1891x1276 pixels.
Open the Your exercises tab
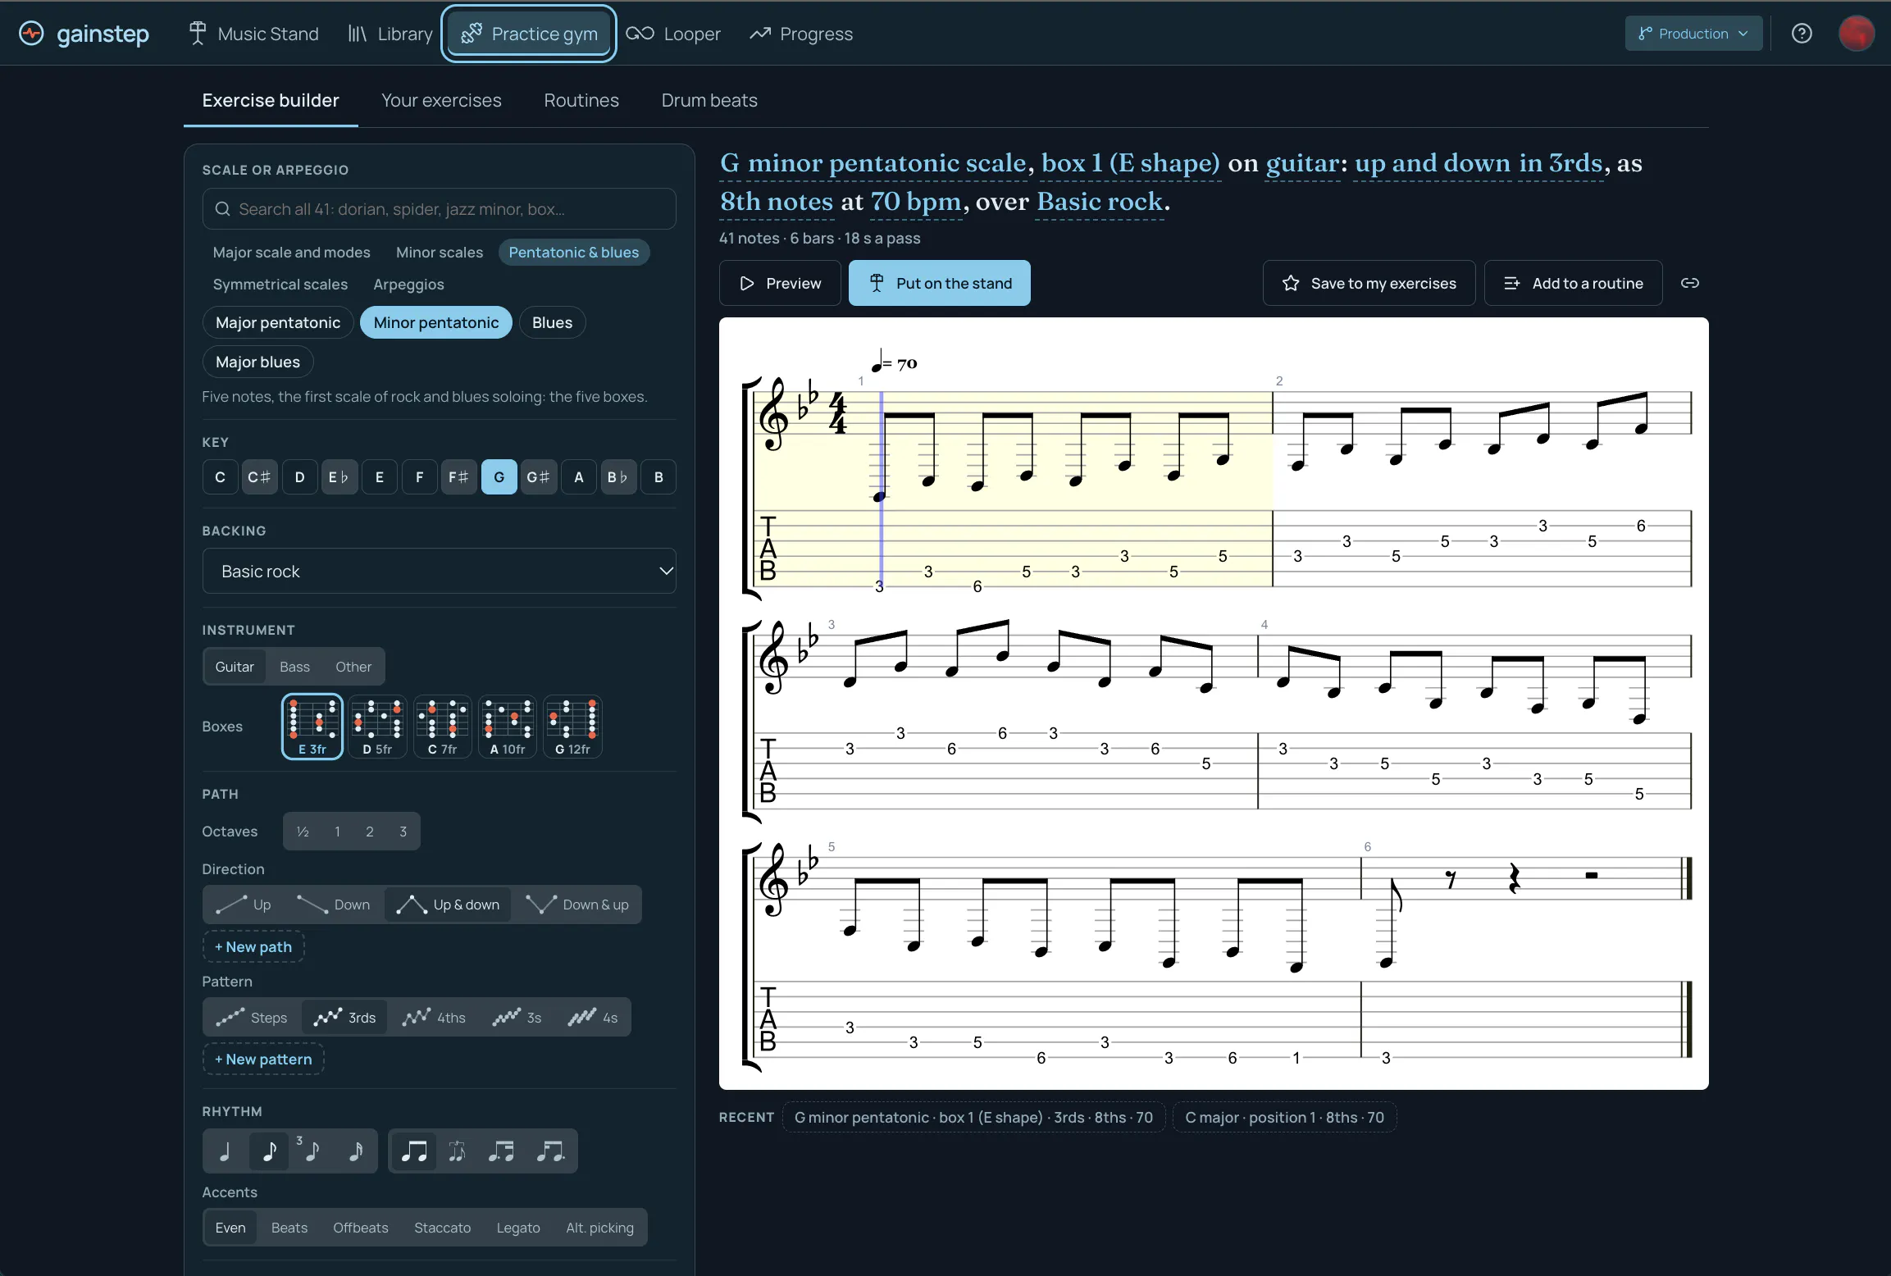coord(441,100)
